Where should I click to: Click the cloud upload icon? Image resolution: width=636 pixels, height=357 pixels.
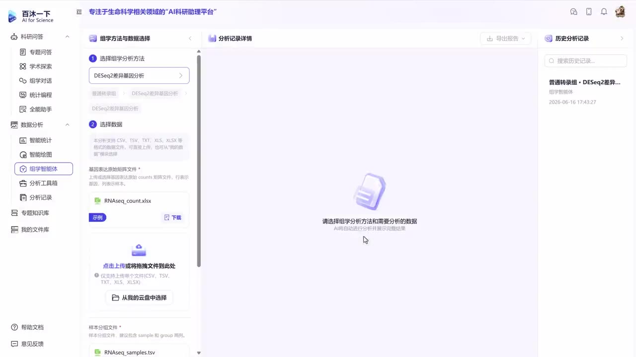tap(139, 250)
